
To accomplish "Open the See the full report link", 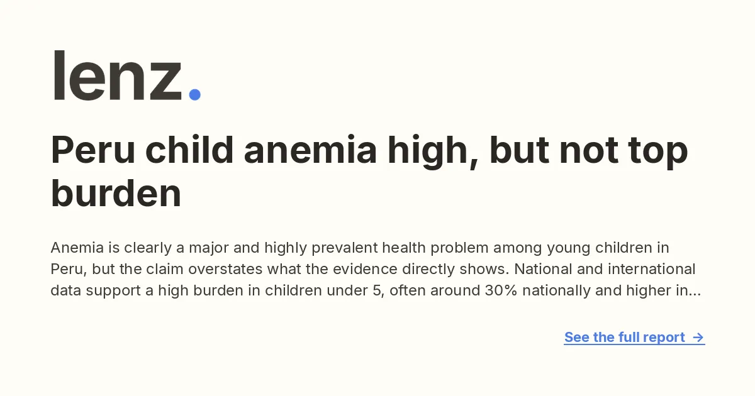I will point(634,338).
